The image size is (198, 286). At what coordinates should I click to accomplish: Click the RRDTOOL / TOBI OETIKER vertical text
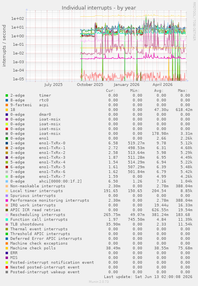[194, 21]
